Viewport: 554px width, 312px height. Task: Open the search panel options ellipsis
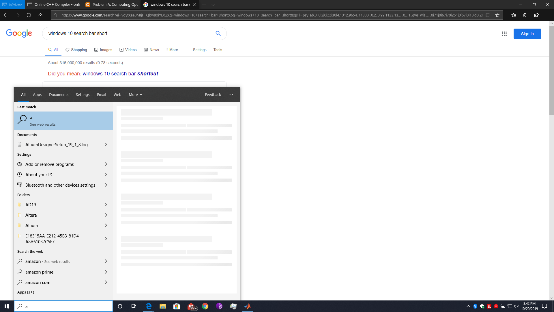(231, 95)
